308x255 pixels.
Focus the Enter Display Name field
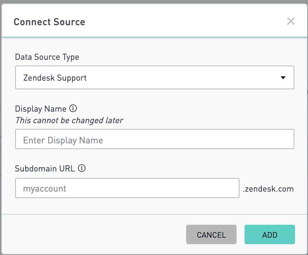point(155,139)
